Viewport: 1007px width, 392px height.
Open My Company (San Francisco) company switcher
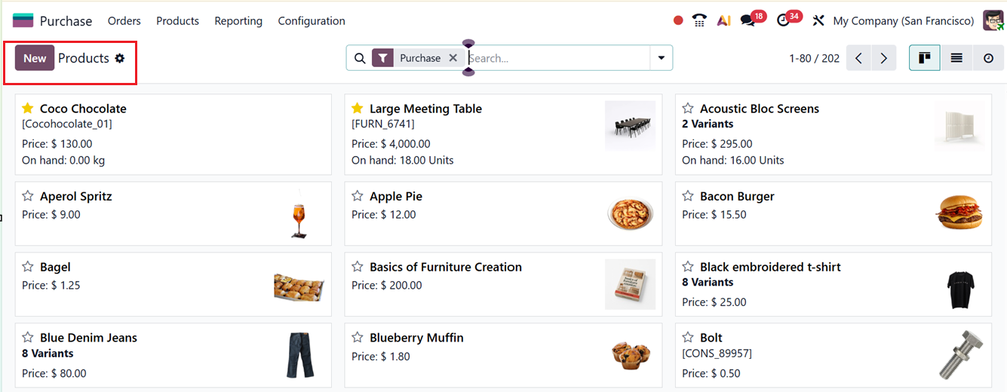[x=903, y=21]
